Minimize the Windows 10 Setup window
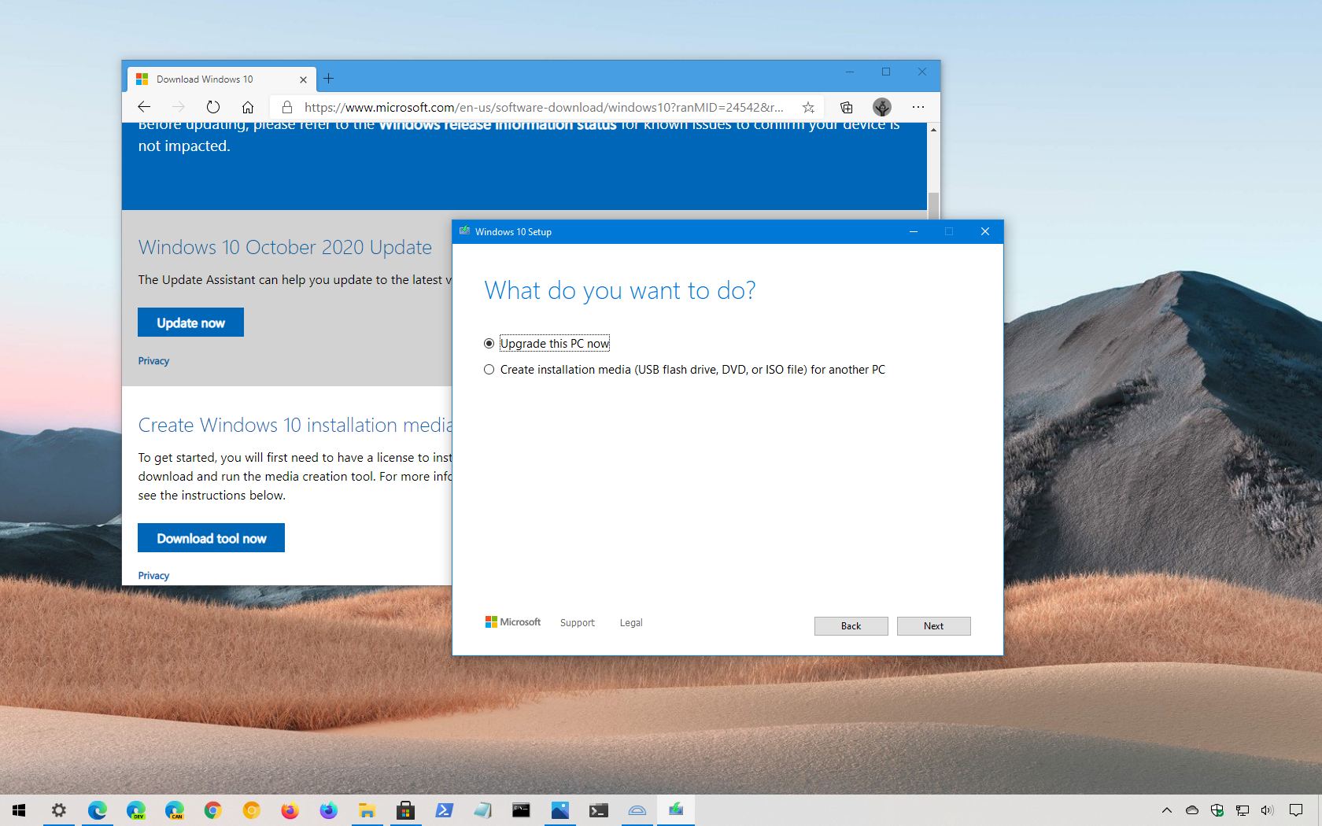This screenshot has width=1322, height=826. click(914, 231)
